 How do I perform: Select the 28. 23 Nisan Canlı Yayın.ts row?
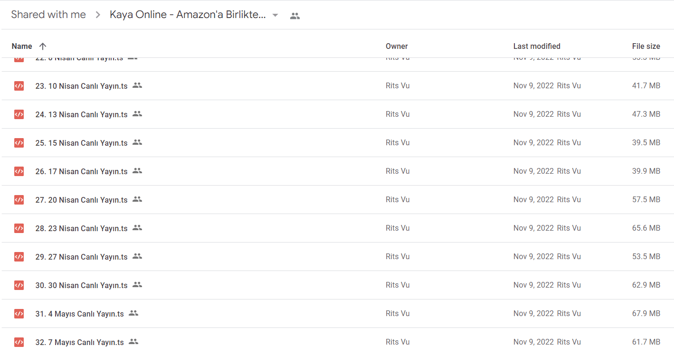coord(338,228)
